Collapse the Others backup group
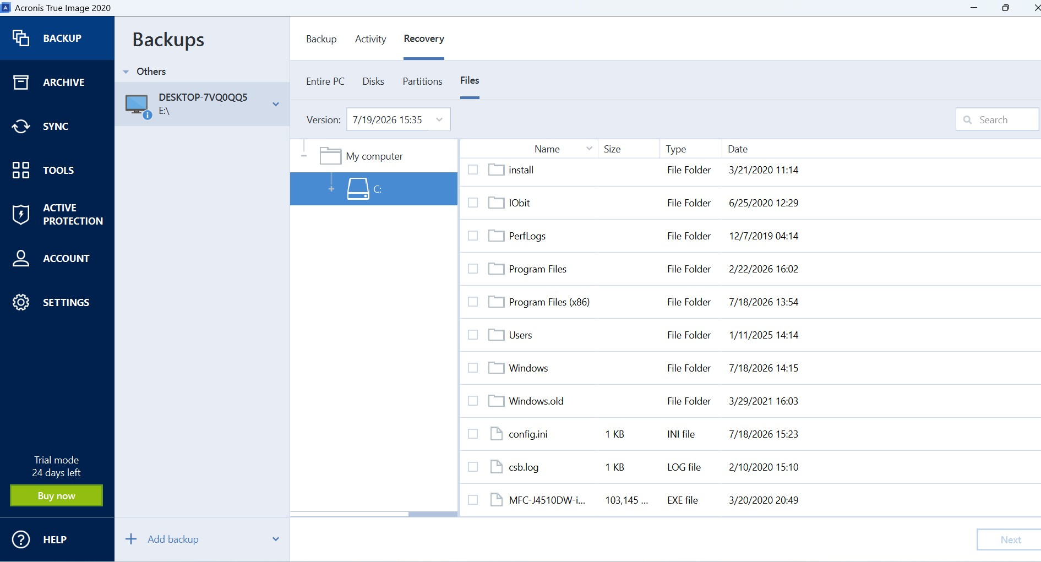Viewport: 1041px width, 562px height. 126,72
